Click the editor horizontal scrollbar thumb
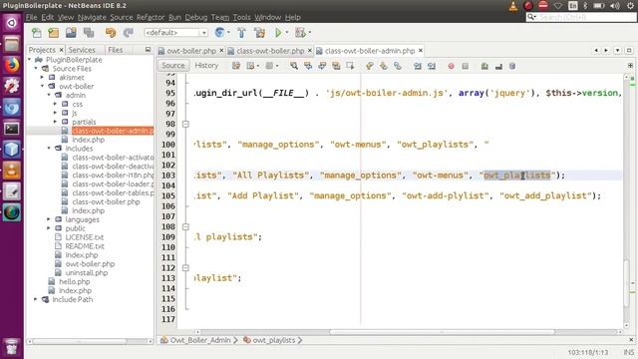The width and height of the screenshot is (638, 359). click(442, 332)
